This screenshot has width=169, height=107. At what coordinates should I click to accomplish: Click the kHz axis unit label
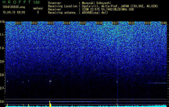(x=2, y=22)
